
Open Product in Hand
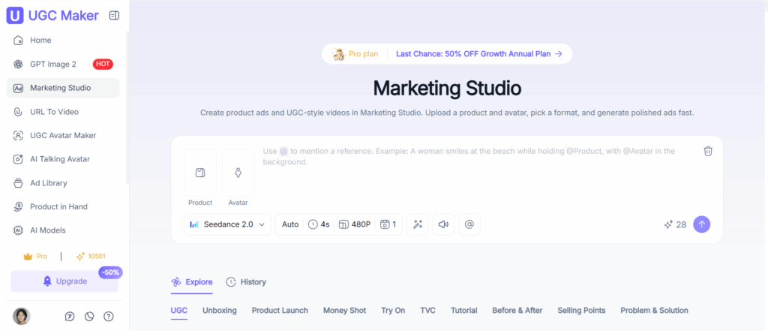[x=63, y=206]
